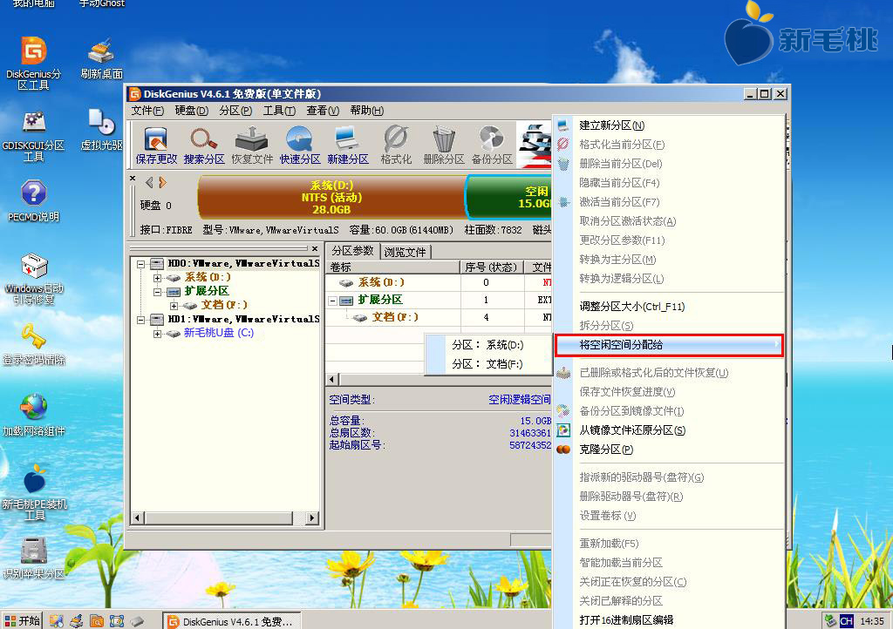This screenshot has width=893, height=629.
Task: Collapse 扩展分区 row in partition table
Action: tap(332, 301)
